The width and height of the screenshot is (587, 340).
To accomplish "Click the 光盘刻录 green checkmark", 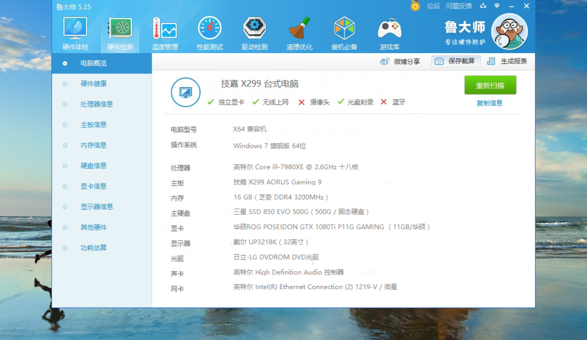I will pyautogui.click(x=341, y=102).
